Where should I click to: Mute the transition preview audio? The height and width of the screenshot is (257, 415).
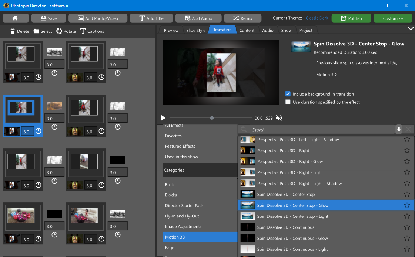coord(279,118)
